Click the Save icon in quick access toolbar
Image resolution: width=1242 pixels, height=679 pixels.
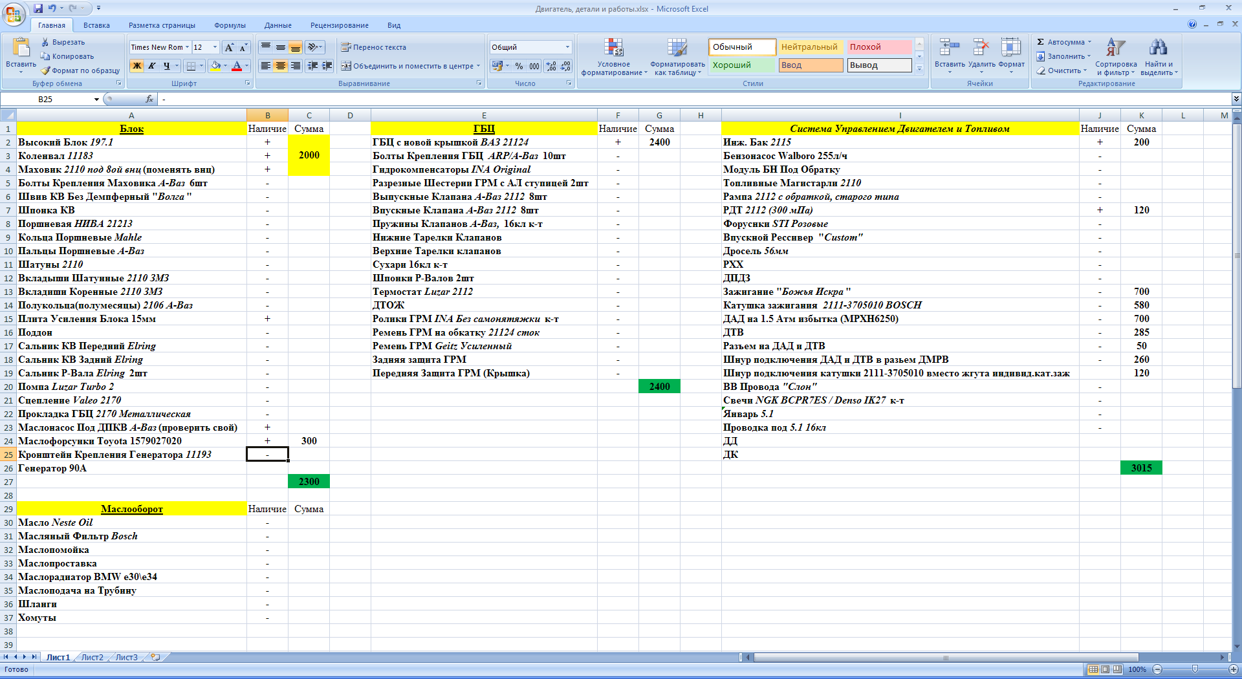pos(38,8)
